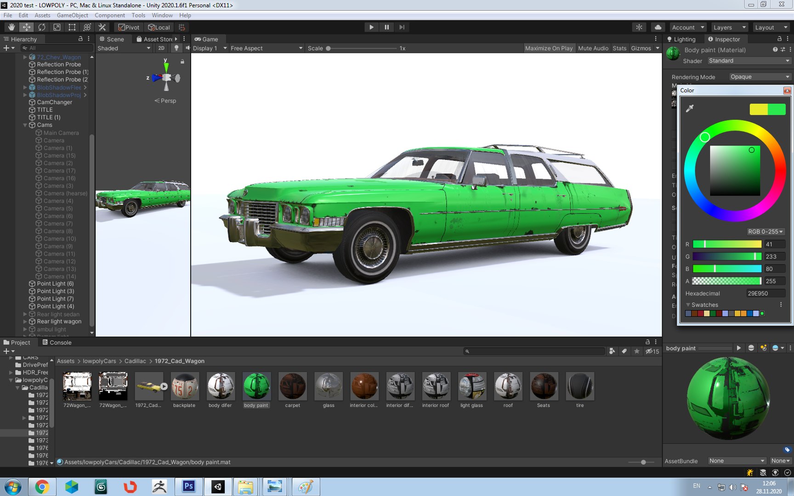The width and height of the screenshot is (794, 496).
Task: Open the Shader dropdown
Action: click(749, 61)
